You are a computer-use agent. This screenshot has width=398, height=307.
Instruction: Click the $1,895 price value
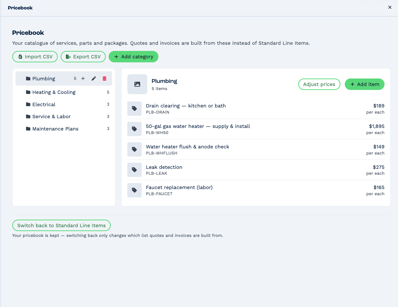coord(377,126)
